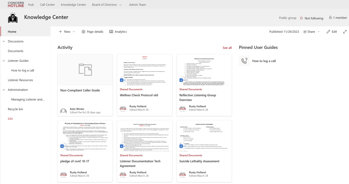Open the Call Center nav tab
The width and height of the screenshot is (349, 184).
click(x=47, y=5)
